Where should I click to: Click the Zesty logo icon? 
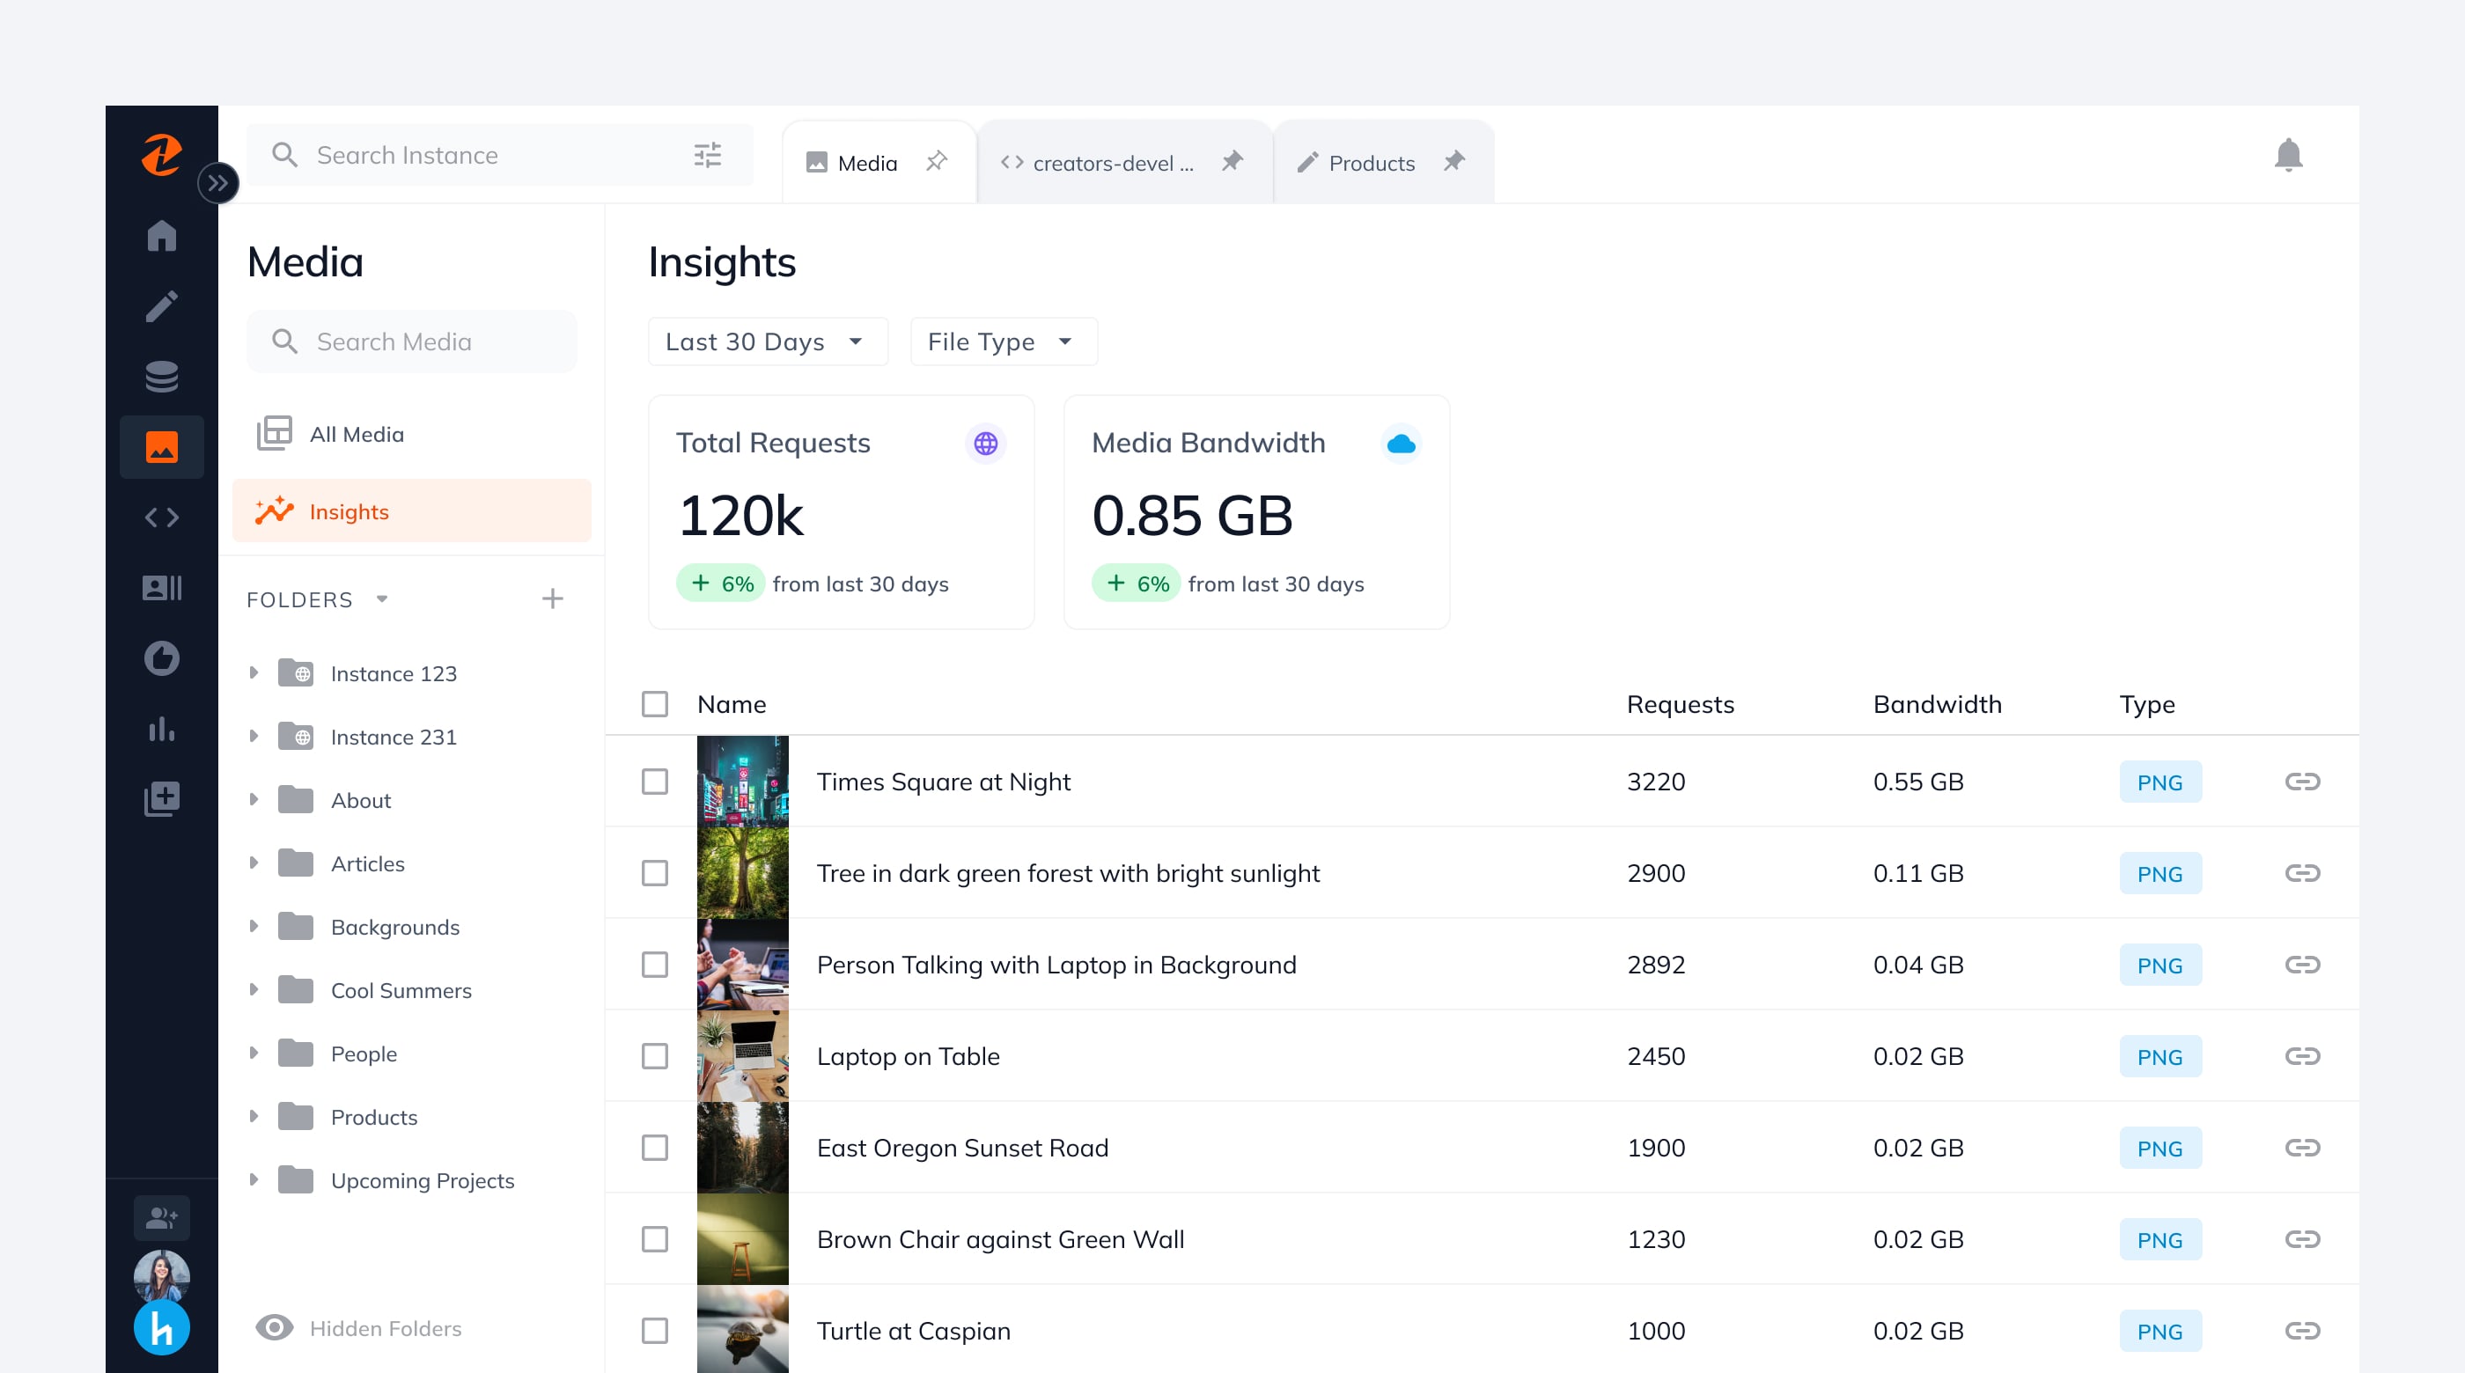click(x=162, y=155)
